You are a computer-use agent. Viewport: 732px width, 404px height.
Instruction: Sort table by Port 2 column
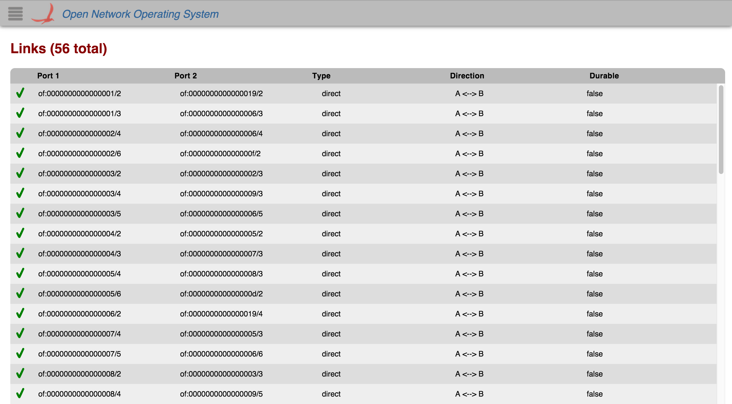pyautogui.click(x=186, y=76)
